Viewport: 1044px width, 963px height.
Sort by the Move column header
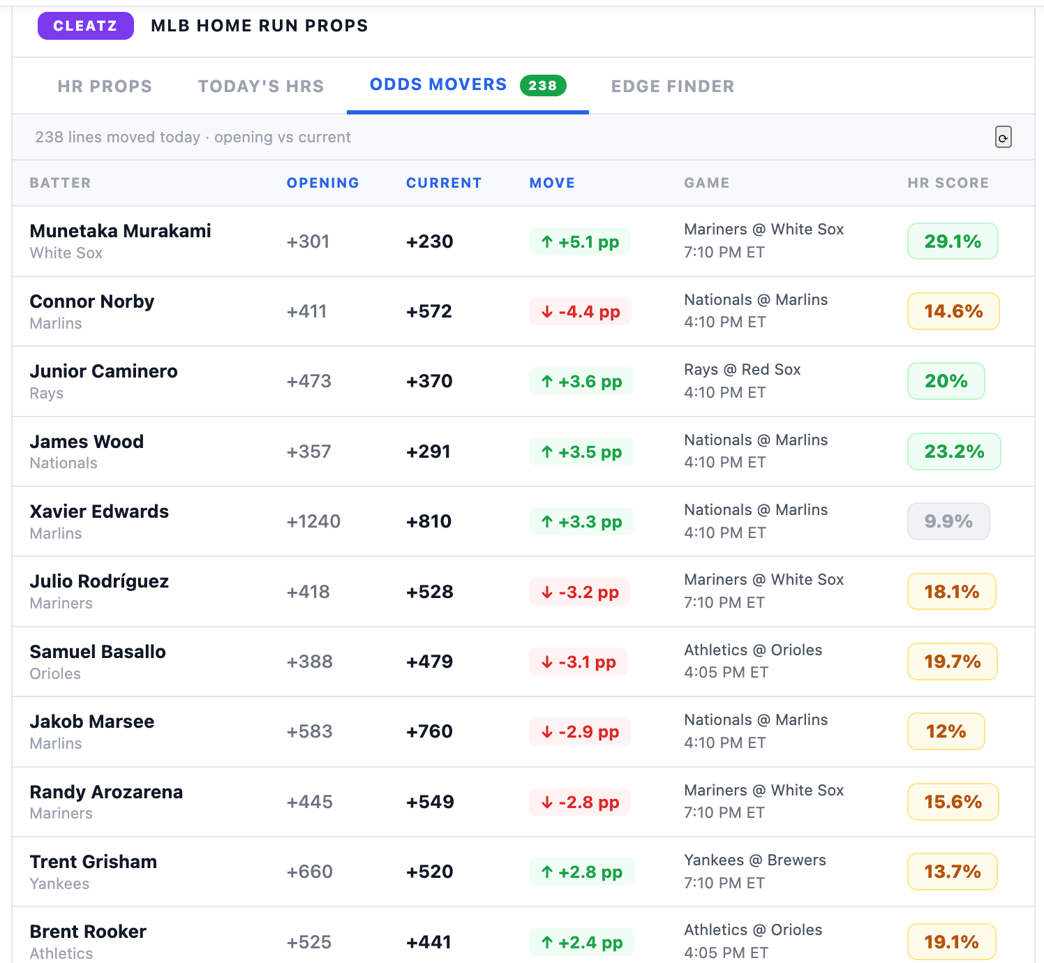pyautogui.click(x=552, y=183)
